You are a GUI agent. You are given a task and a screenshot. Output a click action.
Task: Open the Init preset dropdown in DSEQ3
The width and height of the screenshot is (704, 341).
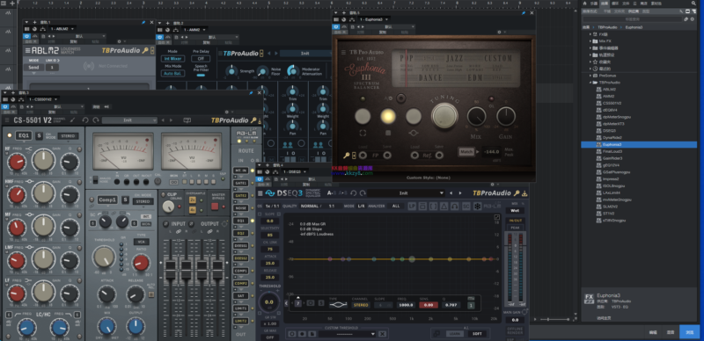point(406,193)
